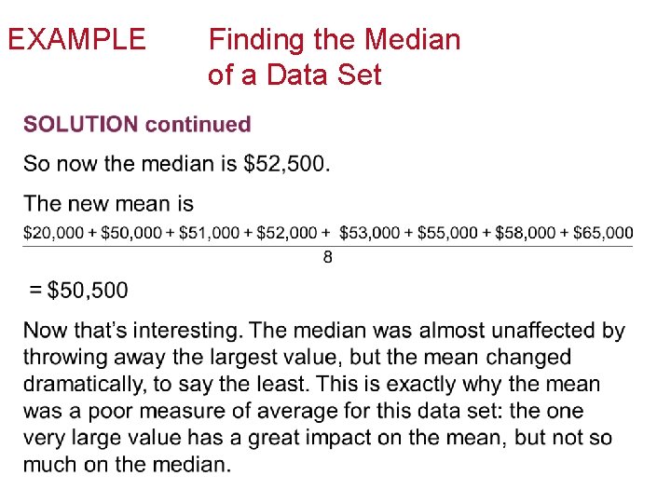The image size is (671, 503).
Task: Click the denominator 8 under the fraction
Action: coord(328,257)
